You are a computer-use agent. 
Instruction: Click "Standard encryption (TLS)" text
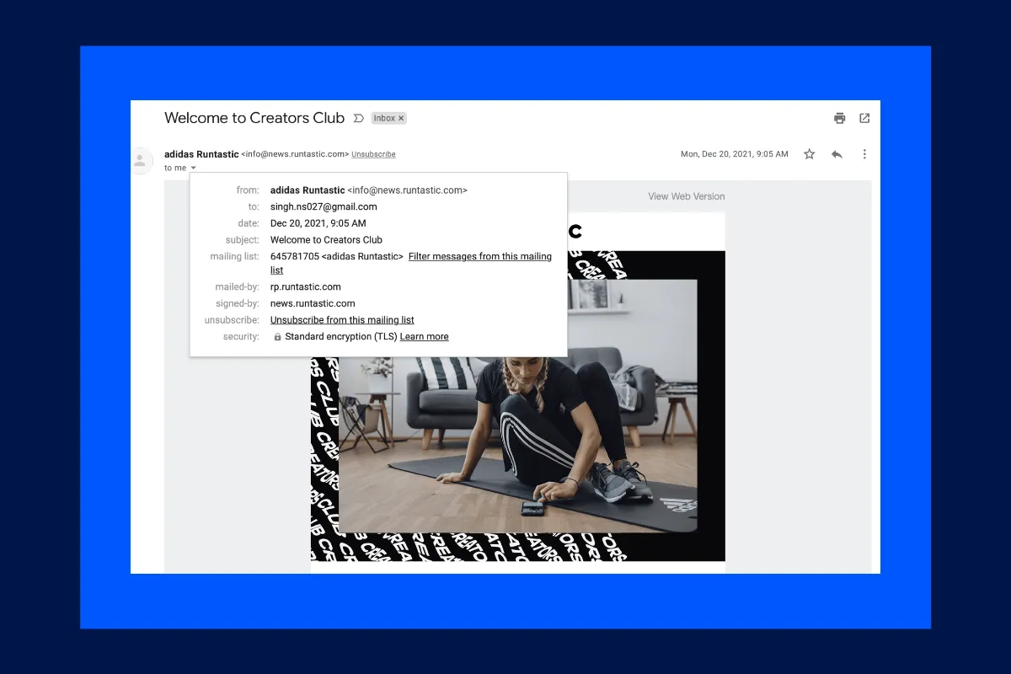[x=340, y=336]
